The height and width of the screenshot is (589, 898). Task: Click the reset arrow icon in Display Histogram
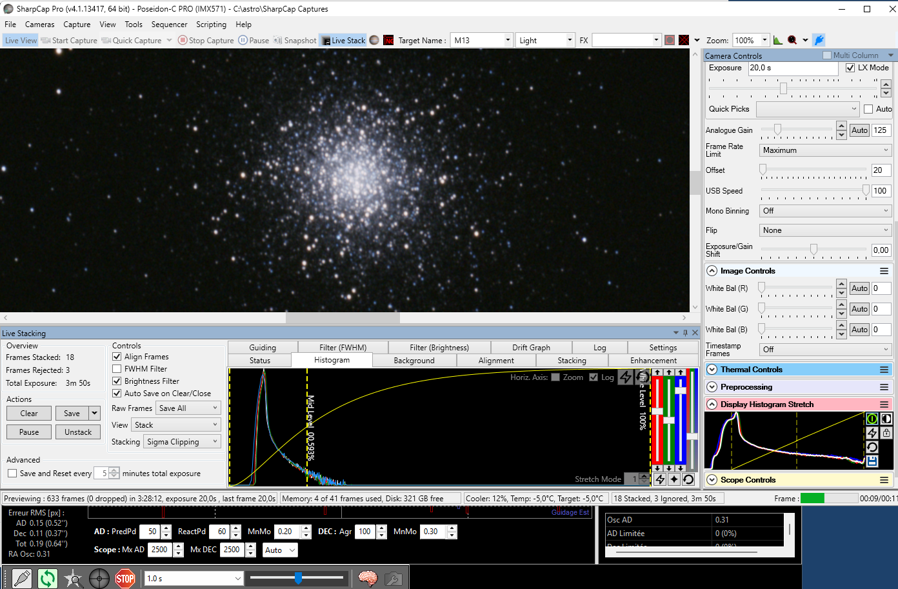[x=872, y=447]
